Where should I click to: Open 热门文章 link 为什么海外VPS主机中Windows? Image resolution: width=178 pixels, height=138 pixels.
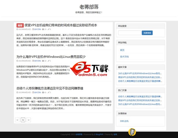point(140,104)
